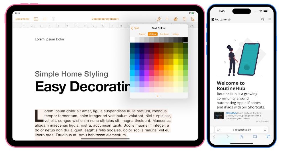Pick the white swatch in grayscale row
The height and width of the screenshot is (152, 285).
point(132,40)
